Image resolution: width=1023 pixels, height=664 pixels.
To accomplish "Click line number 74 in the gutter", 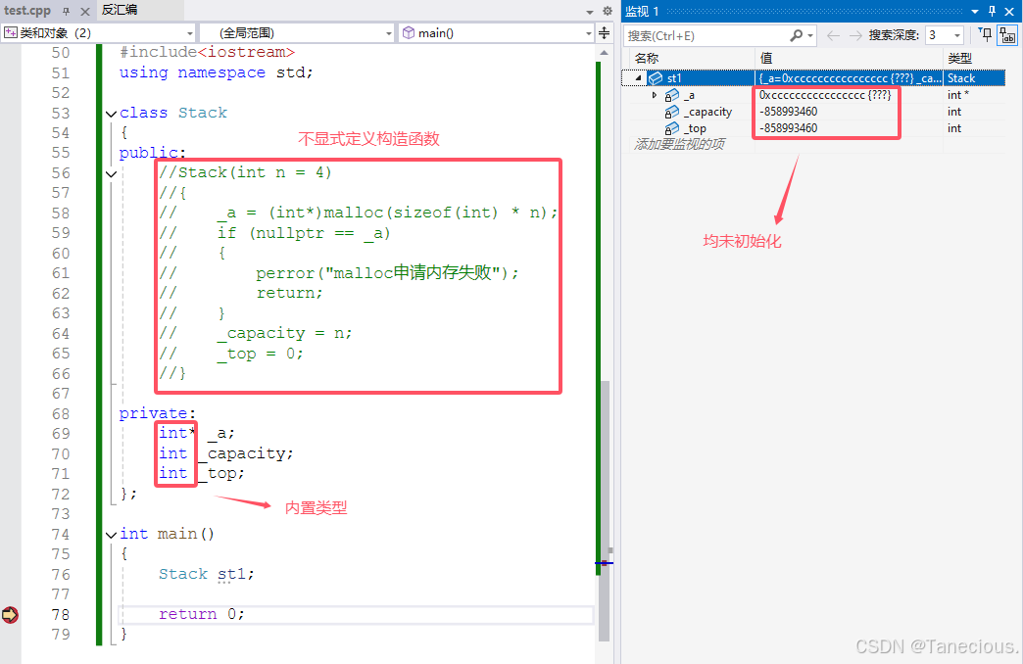I will 60,534.
